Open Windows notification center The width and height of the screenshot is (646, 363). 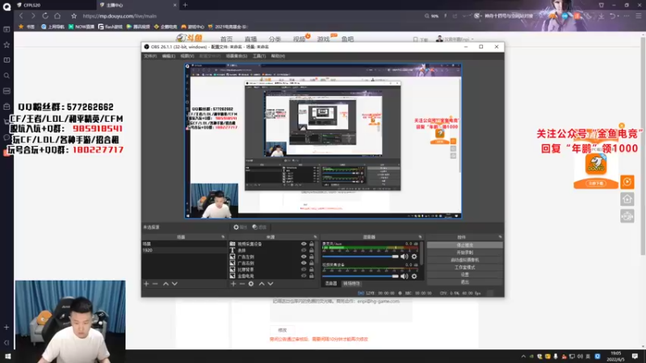635,356
